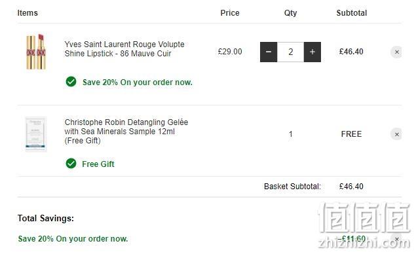Remove the 20% savings discount under Total Savings

396,239
